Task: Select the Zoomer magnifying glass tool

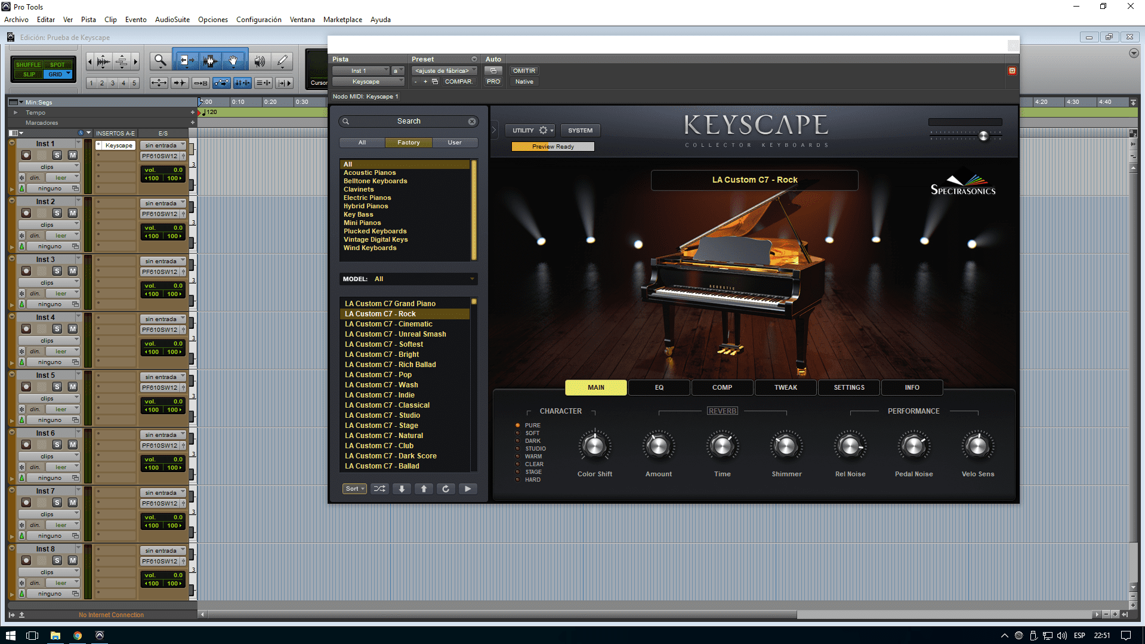Action: coord(160,61)
